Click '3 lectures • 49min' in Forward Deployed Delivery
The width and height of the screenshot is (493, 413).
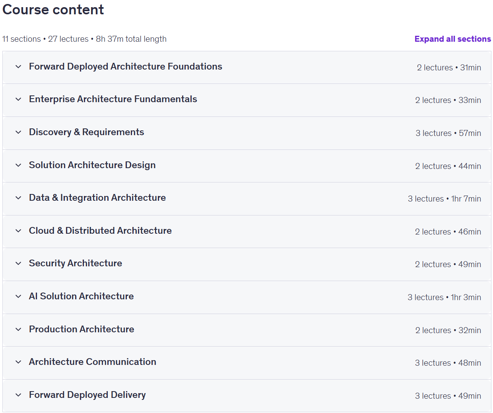(448, 396)
